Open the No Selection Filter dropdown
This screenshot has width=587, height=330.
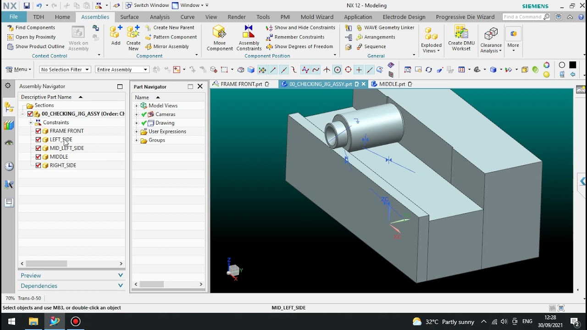pyautogui.click(x=65, y=70)
